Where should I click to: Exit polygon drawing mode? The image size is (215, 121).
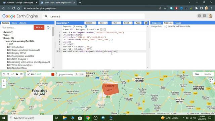click(x=82, y=74)
